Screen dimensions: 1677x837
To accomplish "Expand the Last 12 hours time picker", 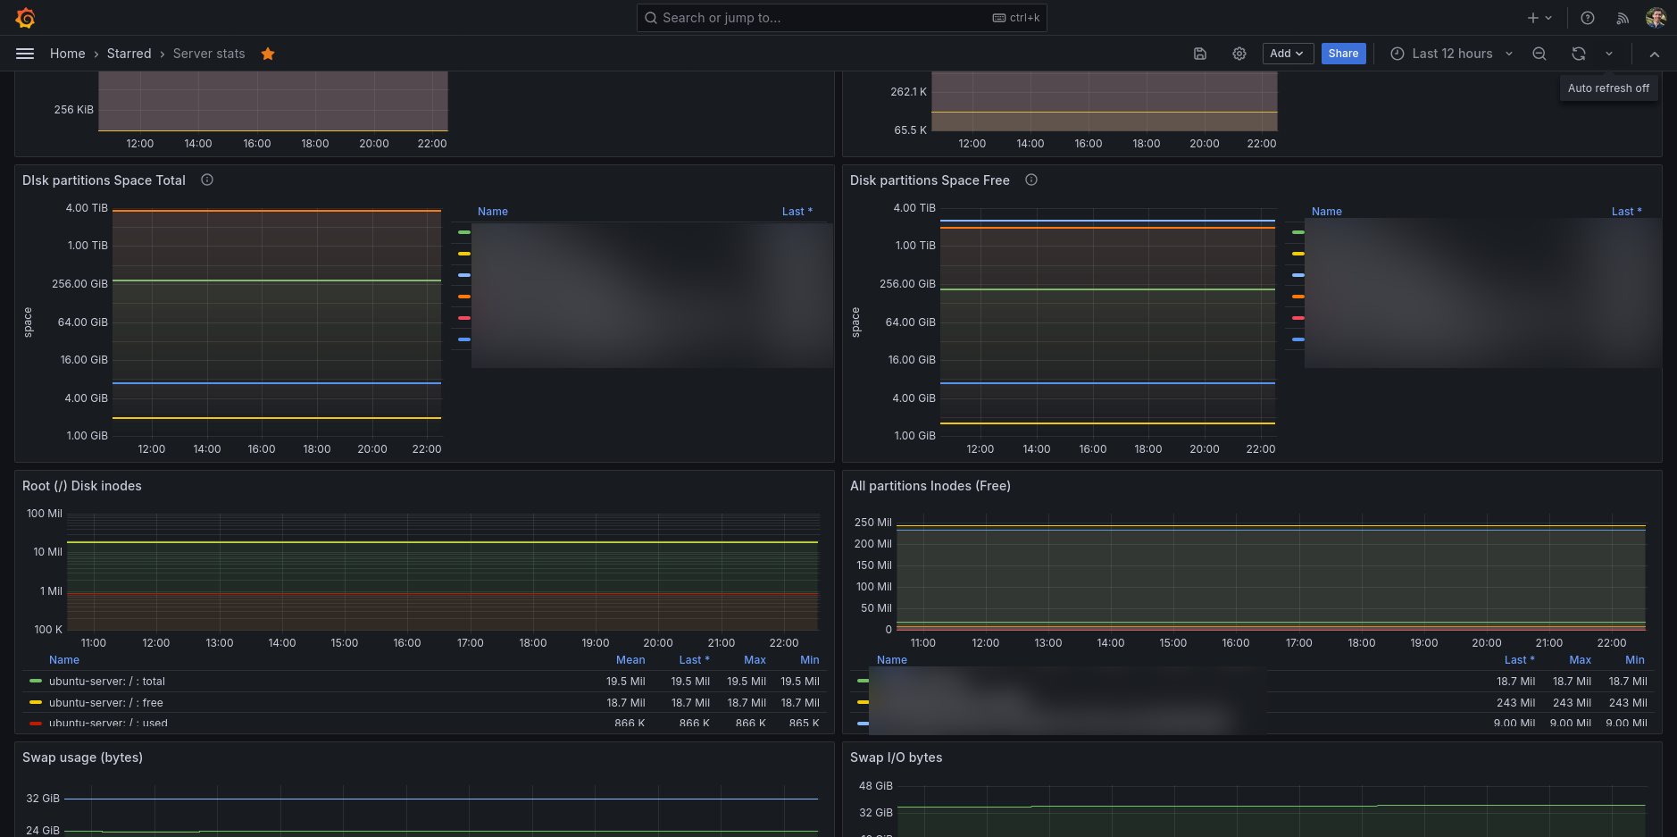I will [1451, 54].
